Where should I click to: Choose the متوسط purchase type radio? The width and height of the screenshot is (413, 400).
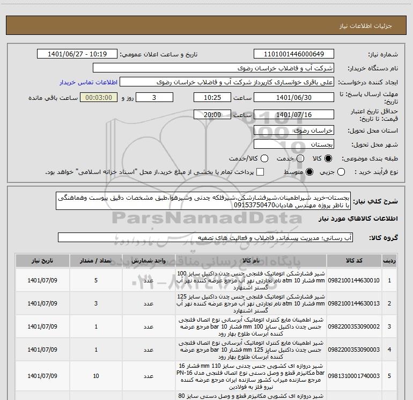[309, 172]
